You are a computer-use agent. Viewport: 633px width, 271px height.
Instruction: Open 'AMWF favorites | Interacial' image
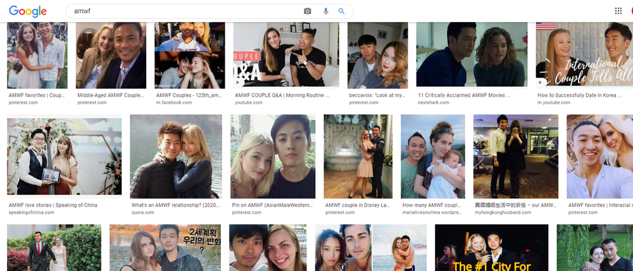click(x=600, y=156)
